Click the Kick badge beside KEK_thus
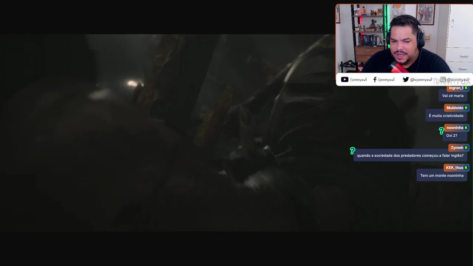Screen dimensions: 473x266 coord(466,168)
